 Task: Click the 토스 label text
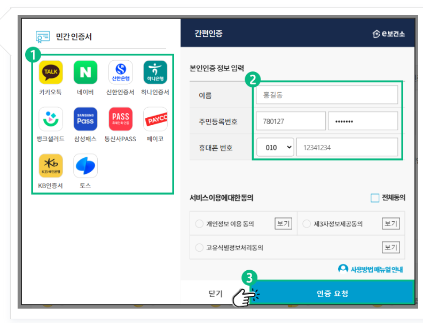coord(85,185)
